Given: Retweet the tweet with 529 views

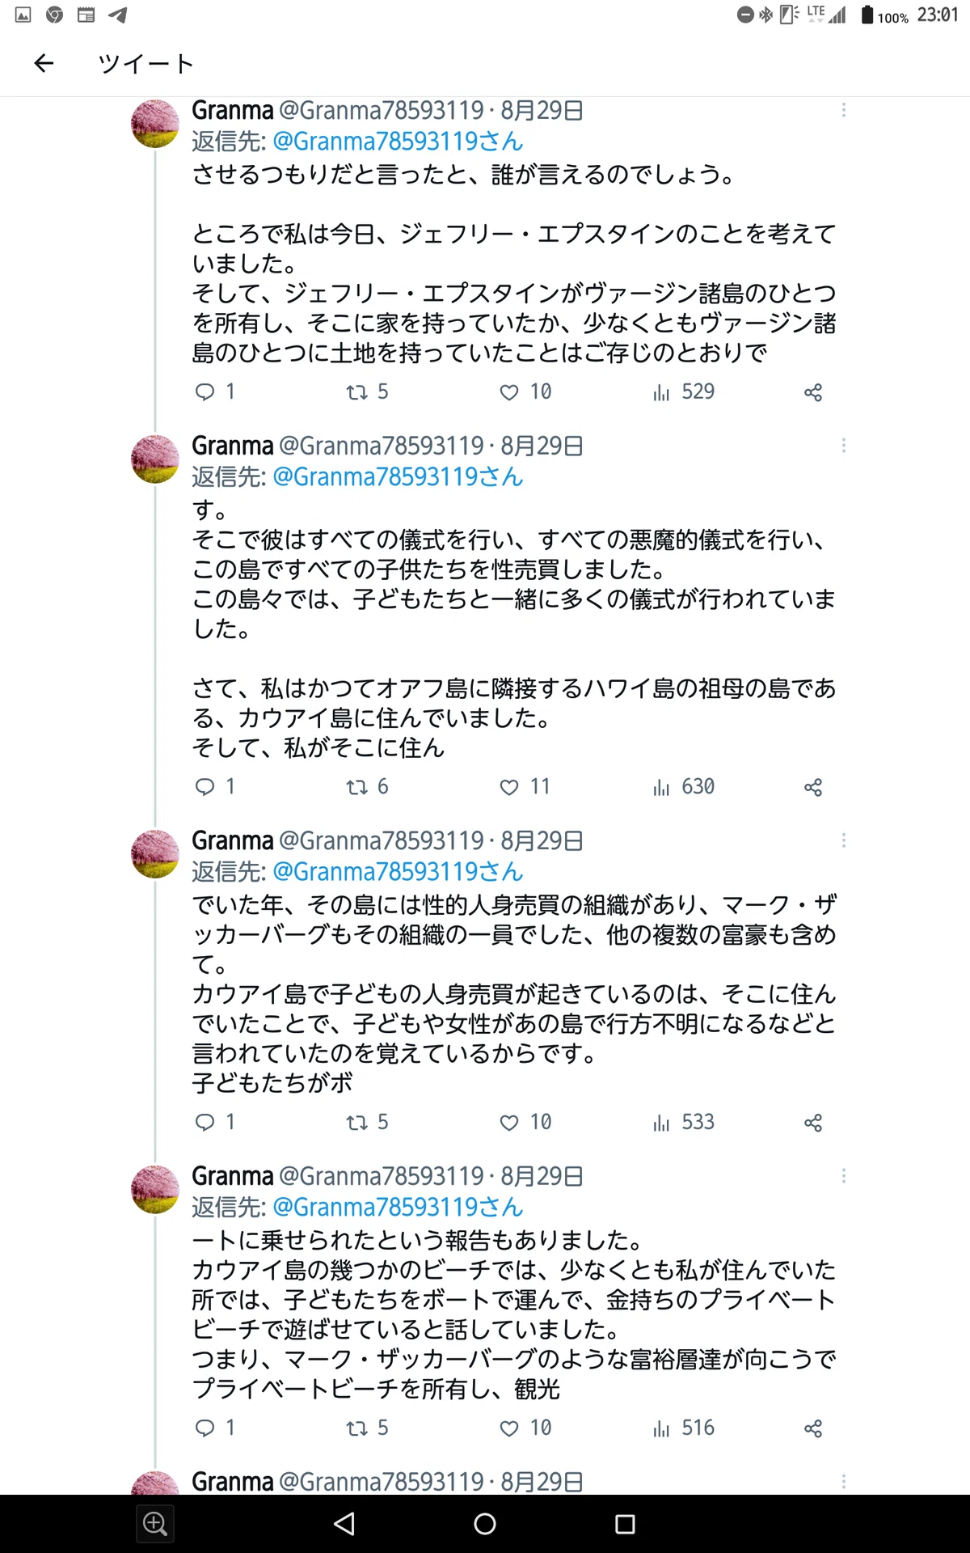Looking at the screenshot, I should coord(367,392).
